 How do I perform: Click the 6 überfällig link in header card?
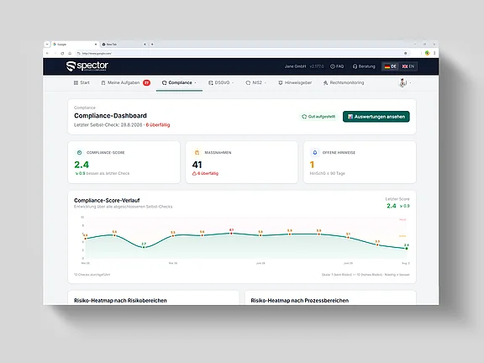coord(158,125)
